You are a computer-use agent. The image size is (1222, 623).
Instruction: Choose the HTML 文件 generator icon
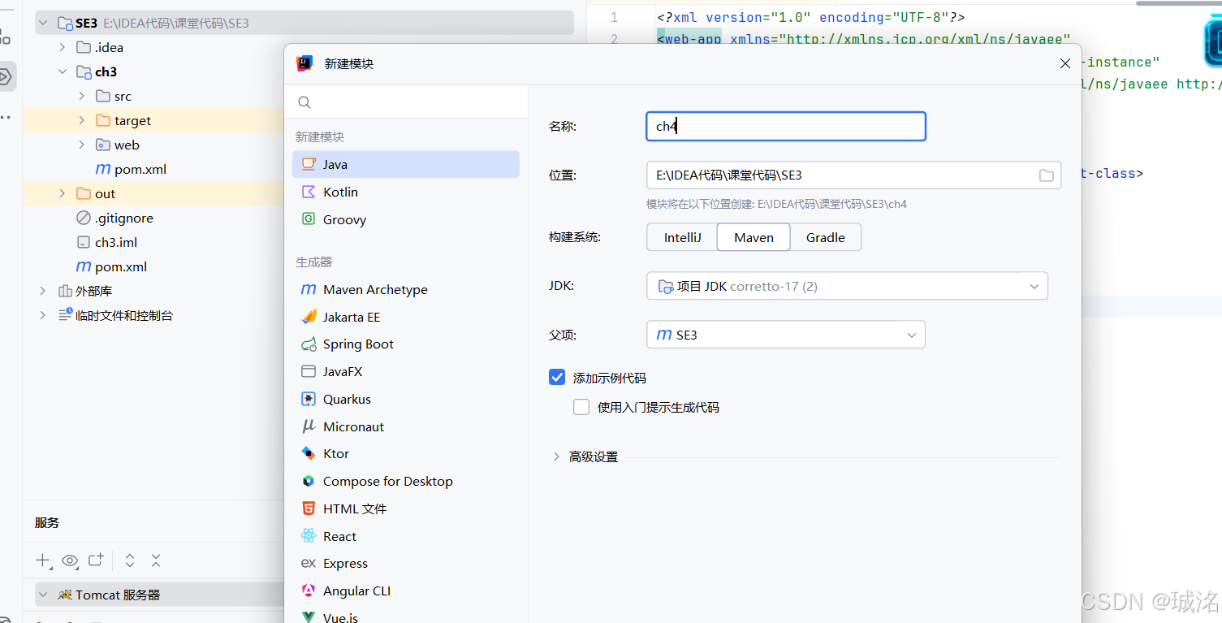point(309,508)
